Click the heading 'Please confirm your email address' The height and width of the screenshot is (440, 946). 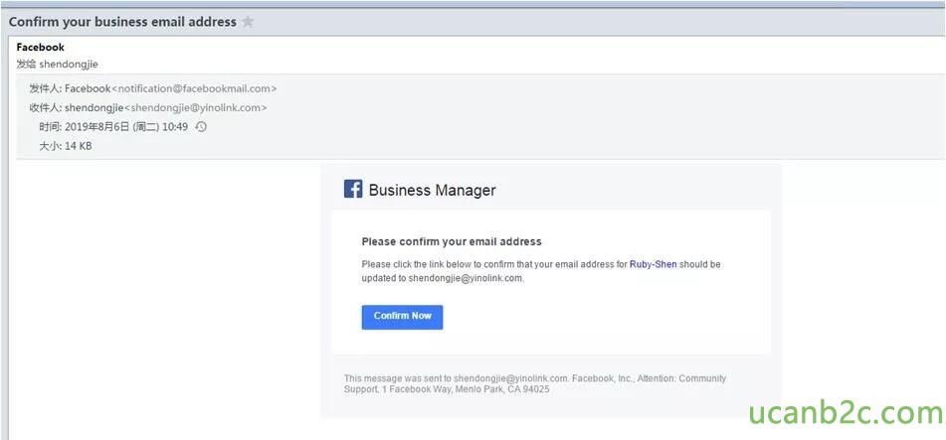[452, 241]
